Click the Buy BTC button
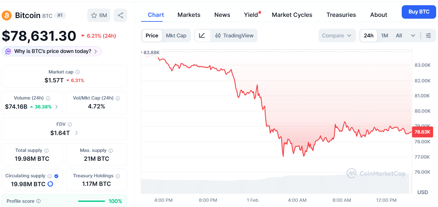The image size is (438, 207). point(419,12)
